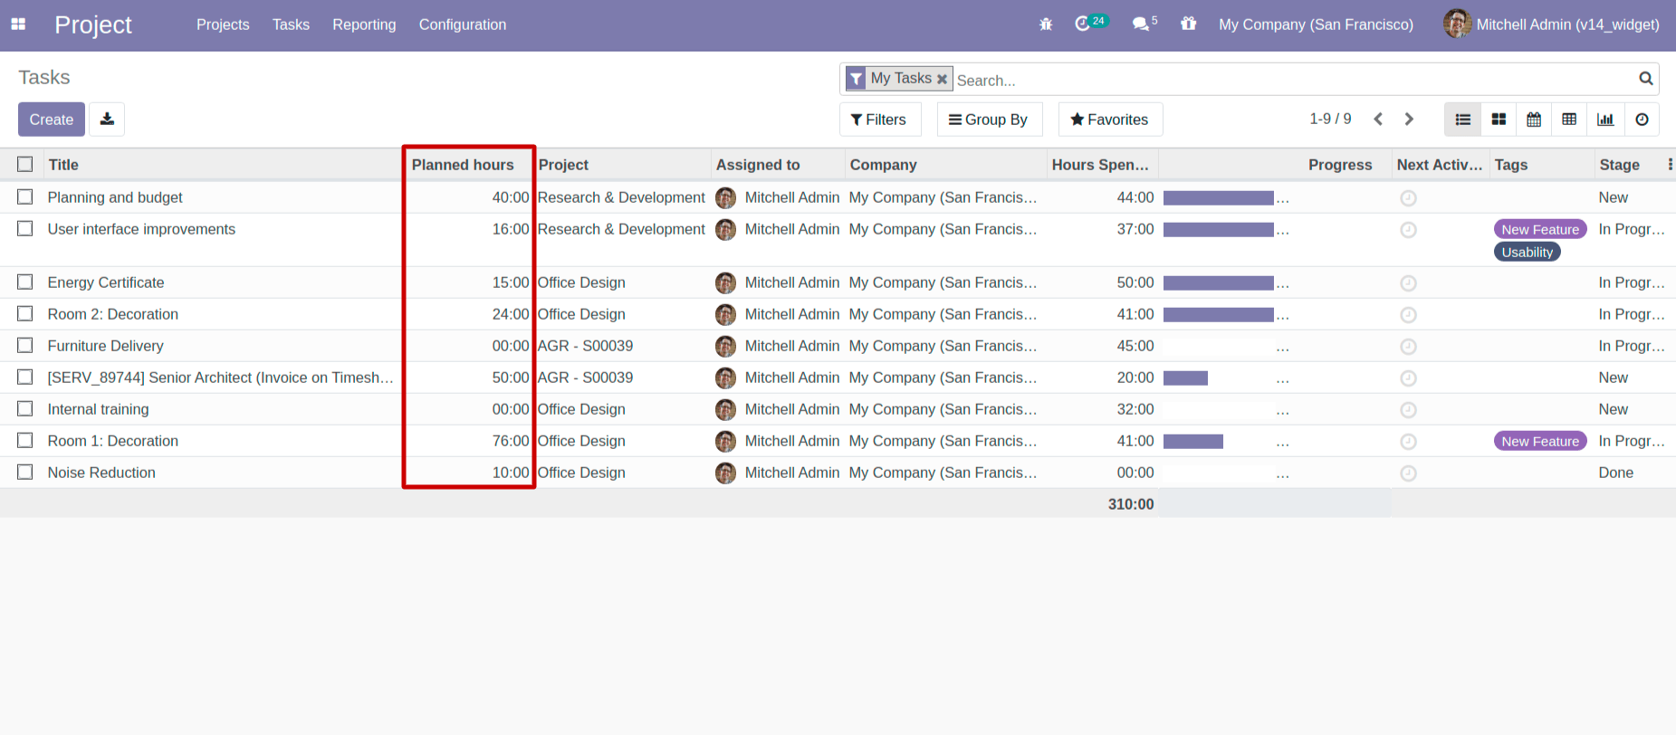Viewport: 1676px width, 735px height.
Task: Go to previous page arrow
Action: [x=1378, y=119]
